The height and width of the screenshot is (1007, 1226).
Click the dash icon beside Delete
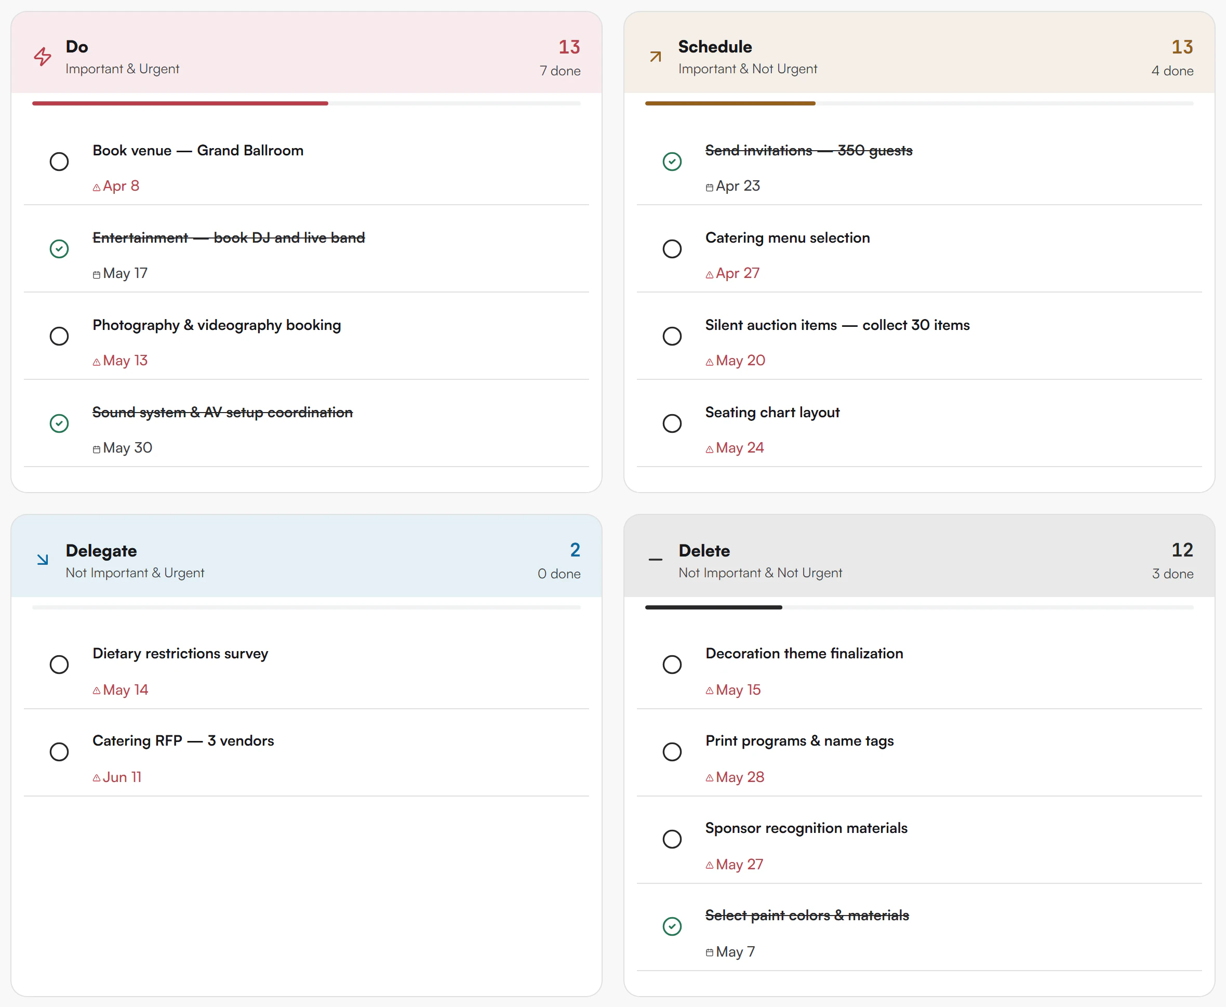tap(655, 560)
